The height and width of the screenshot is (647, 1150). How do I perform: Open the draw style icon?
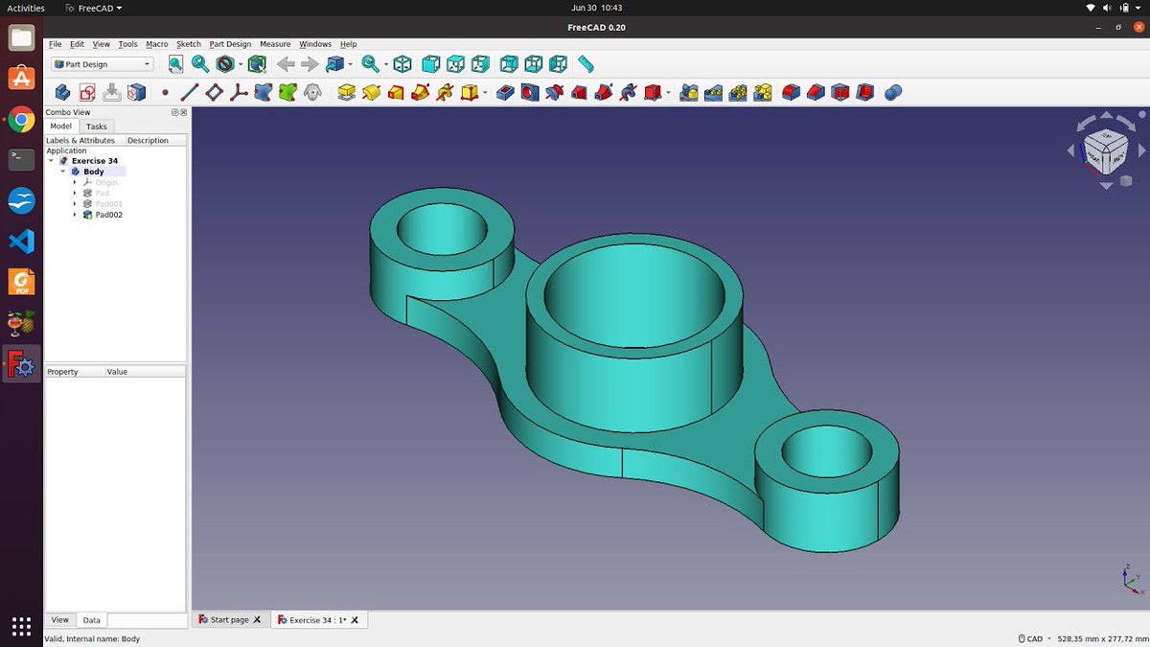click(x=224, y=64)
